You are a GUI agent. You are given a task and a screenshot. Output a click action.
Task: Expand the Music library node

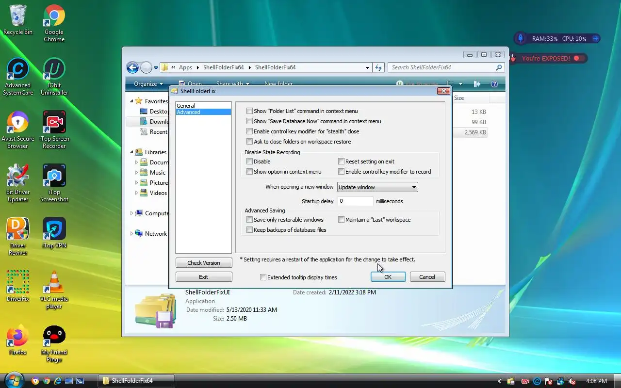point(136,173)
